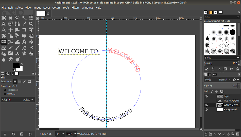Open the px unit dropdown
The width and height of the screenshot is (241, 137).
click(60, 134)
